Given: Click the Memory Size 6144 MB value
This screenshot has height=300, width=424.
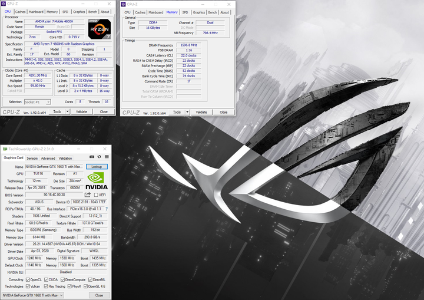Looking at the screenshot, I should (x=39, y=237).
